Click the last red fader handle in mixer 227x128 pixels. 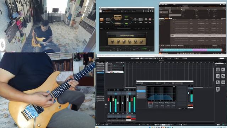click(132, 100)
